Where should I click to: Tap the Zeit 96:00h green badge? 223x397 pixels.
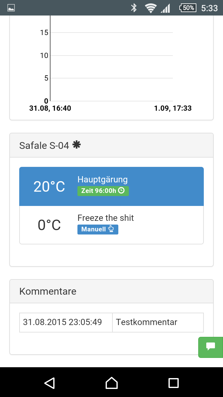click(103, 191)
